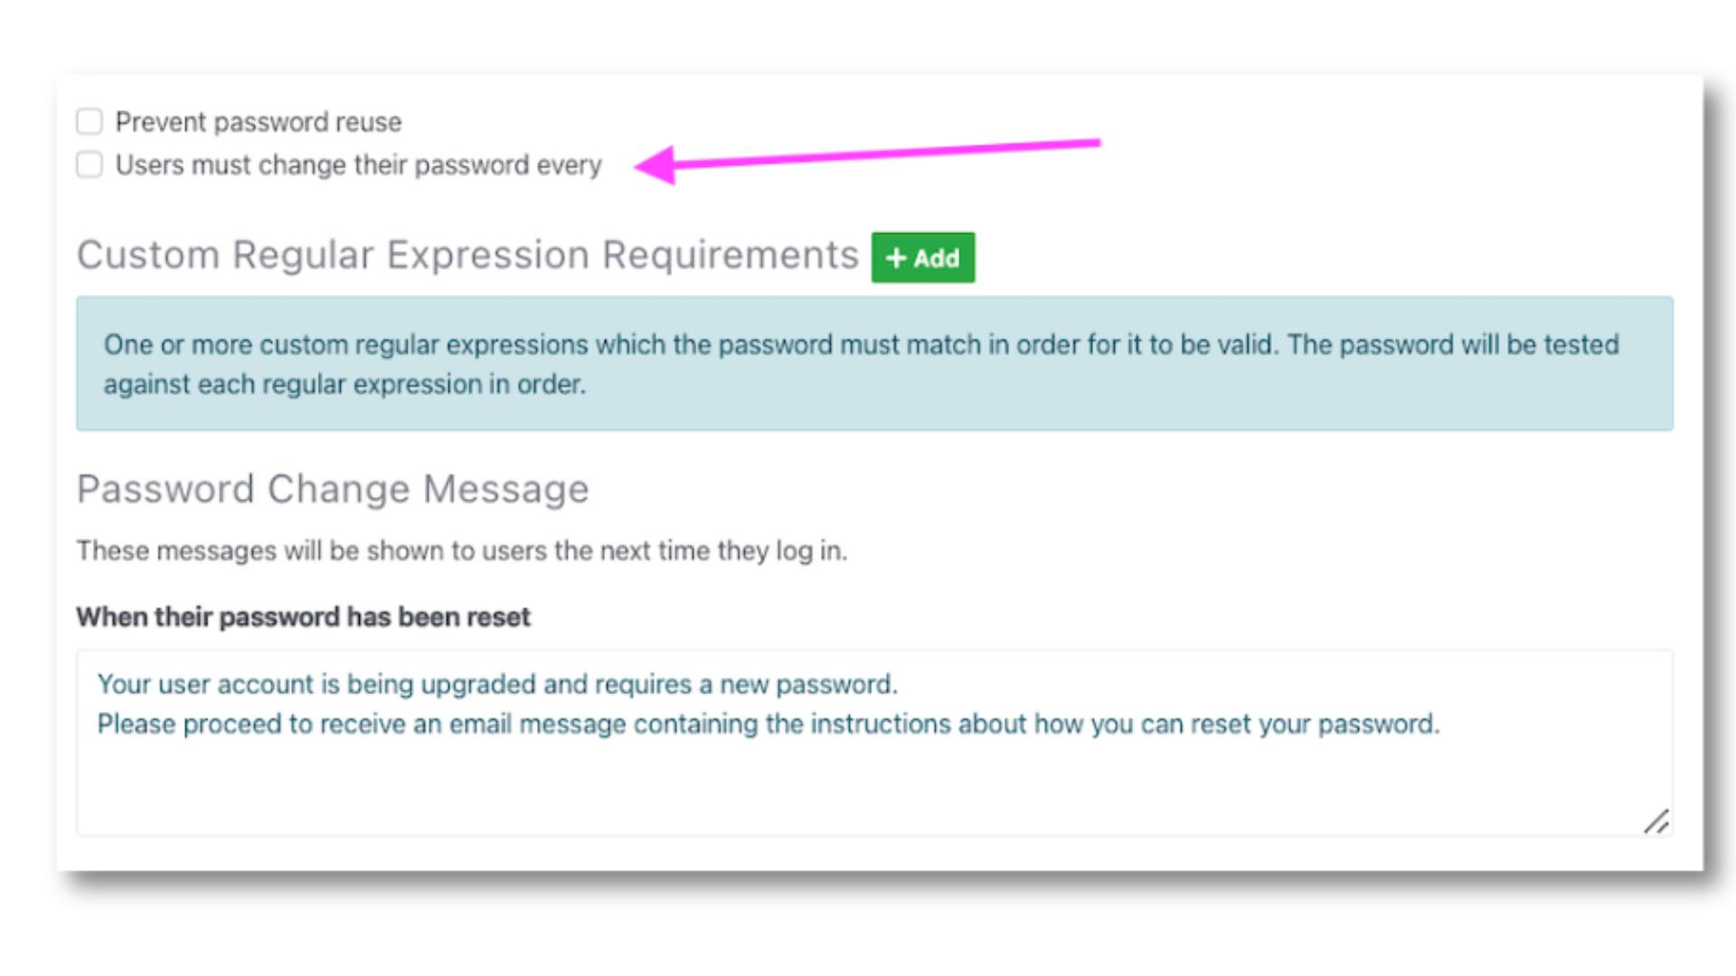
Task: Click the 'When their password has been reset' label
Action: click(303, 617)
